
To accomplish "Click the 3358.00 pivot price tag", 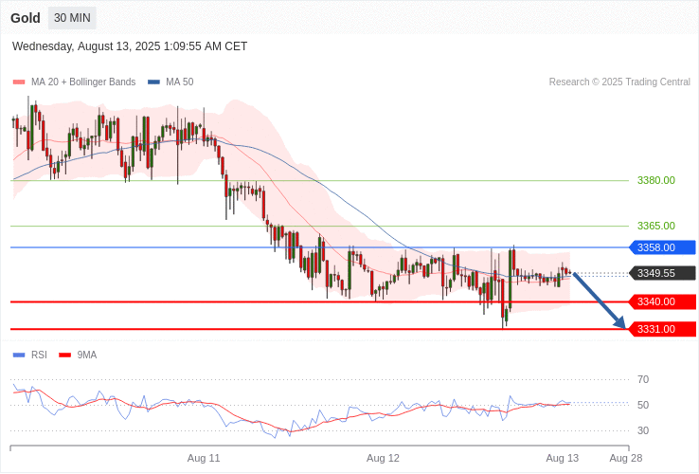I will point(662,247).
